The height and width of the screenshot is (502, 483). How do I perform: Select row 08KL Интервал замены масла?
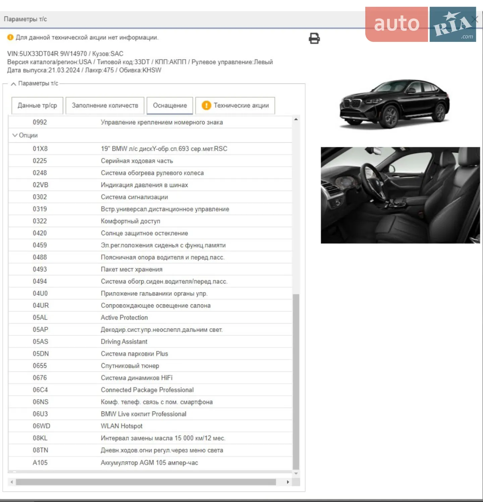[x=150, y=438]
